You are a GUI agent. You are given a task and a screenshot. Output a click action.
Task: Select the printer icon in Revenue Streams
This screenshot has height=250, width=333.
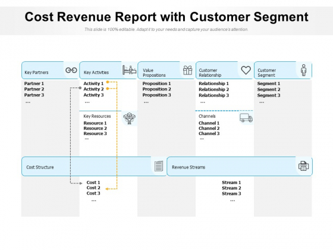304,166
